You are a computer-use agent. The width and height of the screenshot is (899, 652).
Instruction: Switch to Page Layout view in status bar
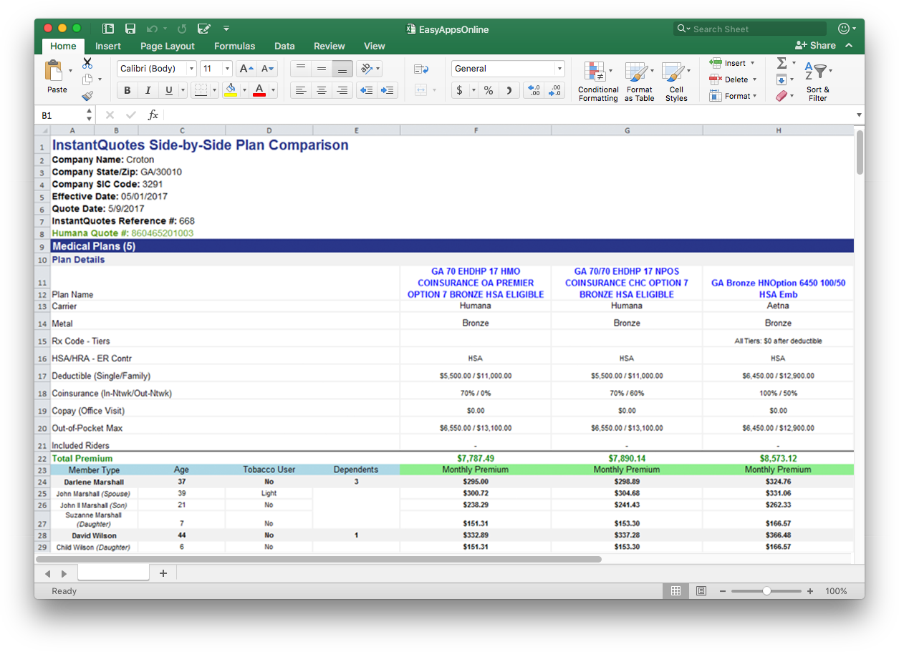coord(701,591)
